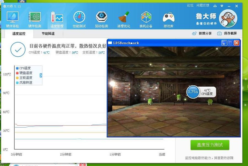
Task: Open 装机必备 essential software cube
Action: click(x=146, y=19)
